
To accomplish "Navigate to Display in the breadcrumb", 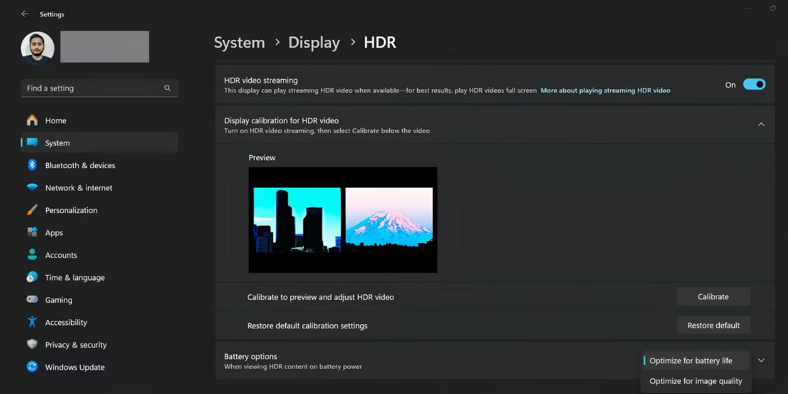I will coord(314,42).
